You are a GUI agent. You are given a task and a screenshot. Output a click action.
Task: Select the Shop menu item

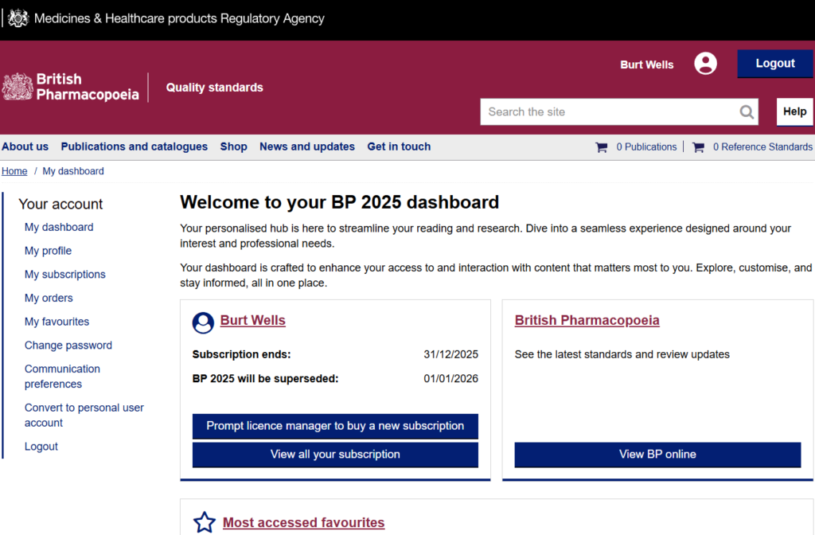pyautogui.click(x=233, y=146)
